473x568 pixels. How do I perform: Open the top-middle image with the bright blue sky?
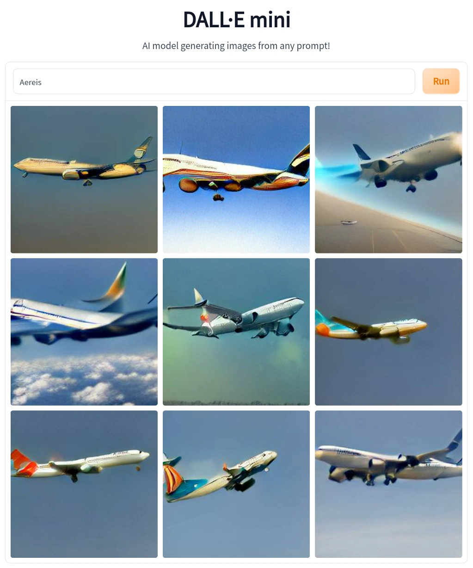pyautogui.click(x=236, y=179)
